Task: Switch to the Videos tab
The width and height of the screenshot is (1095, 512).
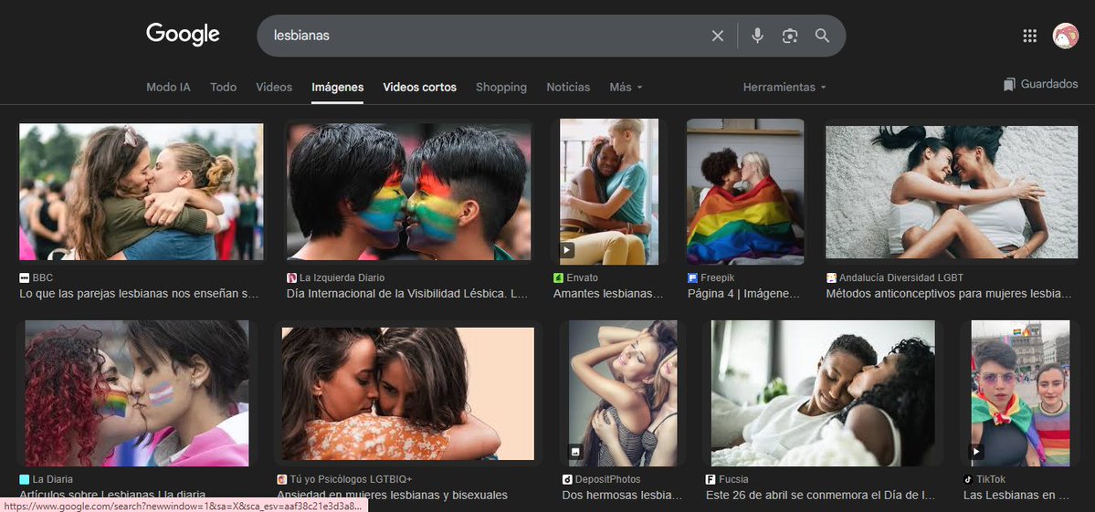Action: click(x=274, y=88)
